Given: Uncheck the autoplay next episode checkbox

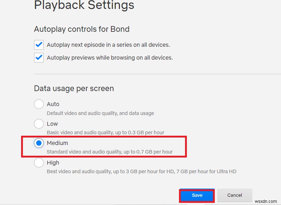Looking at the screenshot, I should tap(39, 45).
